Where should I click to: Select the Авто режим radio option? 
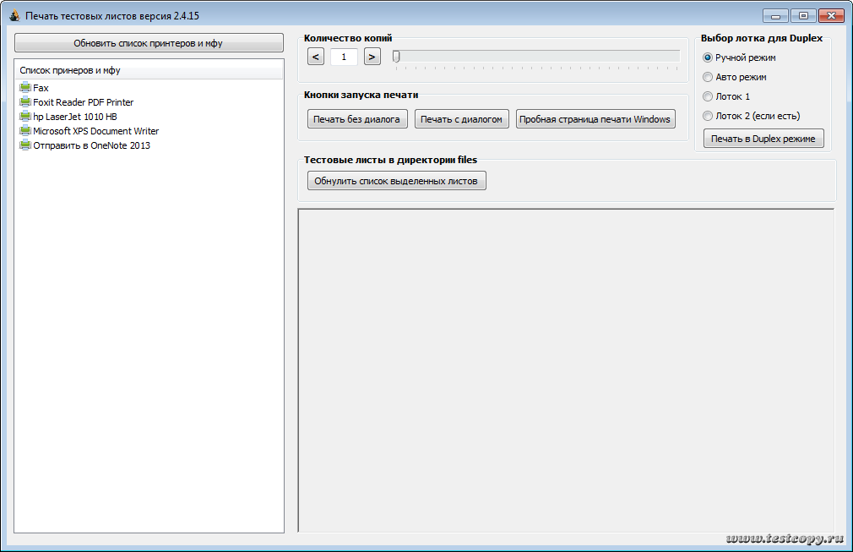(708, 77)
